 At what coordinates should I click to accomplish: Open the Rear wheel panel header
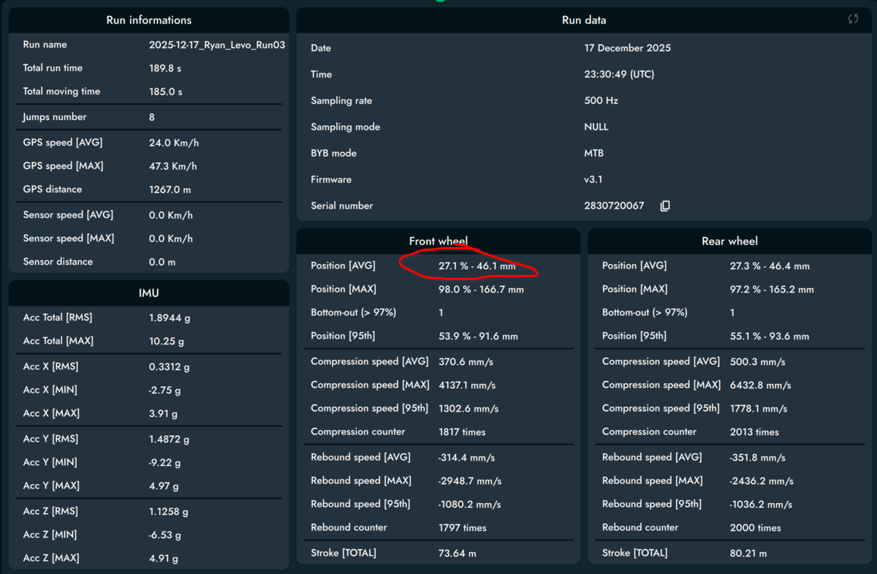(729, 241)
